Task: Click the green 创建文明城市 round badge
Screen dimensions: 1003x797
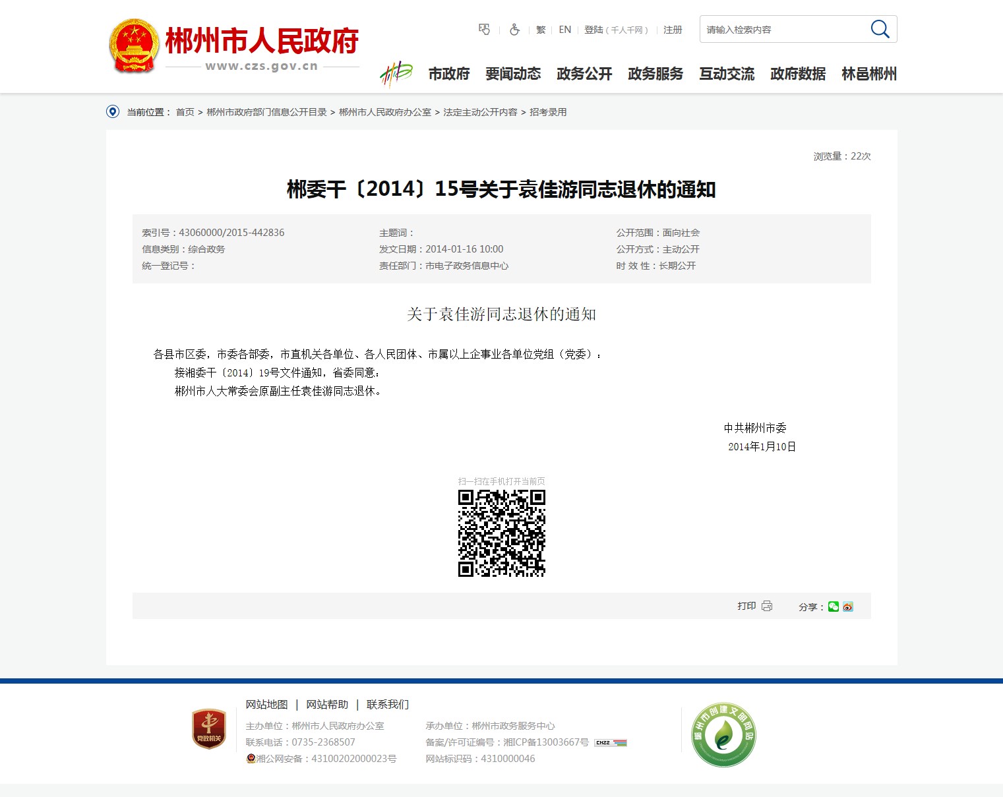Action: pyautogui.click(x=723, y=734)
